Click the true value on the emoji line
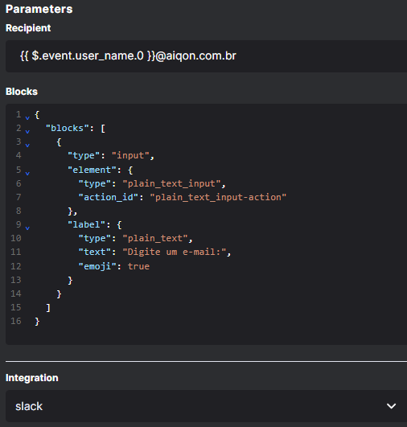Viewport: 407px width, 427px height. click(138, 266)
